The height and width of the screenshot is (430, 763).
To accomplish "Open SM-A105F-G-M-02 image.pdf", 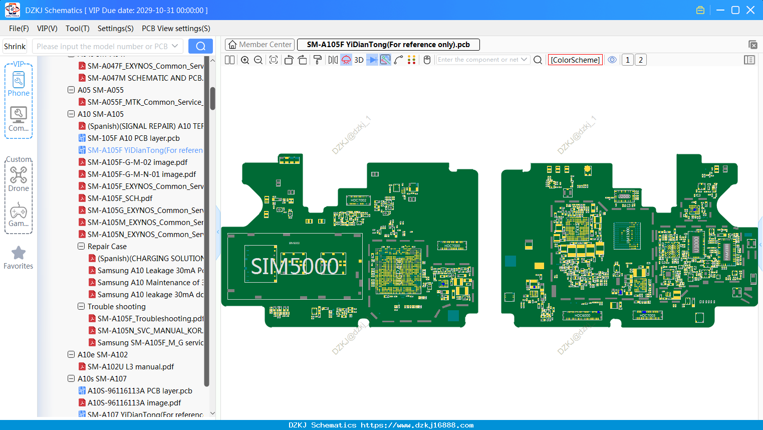I will tap(133, 162).
